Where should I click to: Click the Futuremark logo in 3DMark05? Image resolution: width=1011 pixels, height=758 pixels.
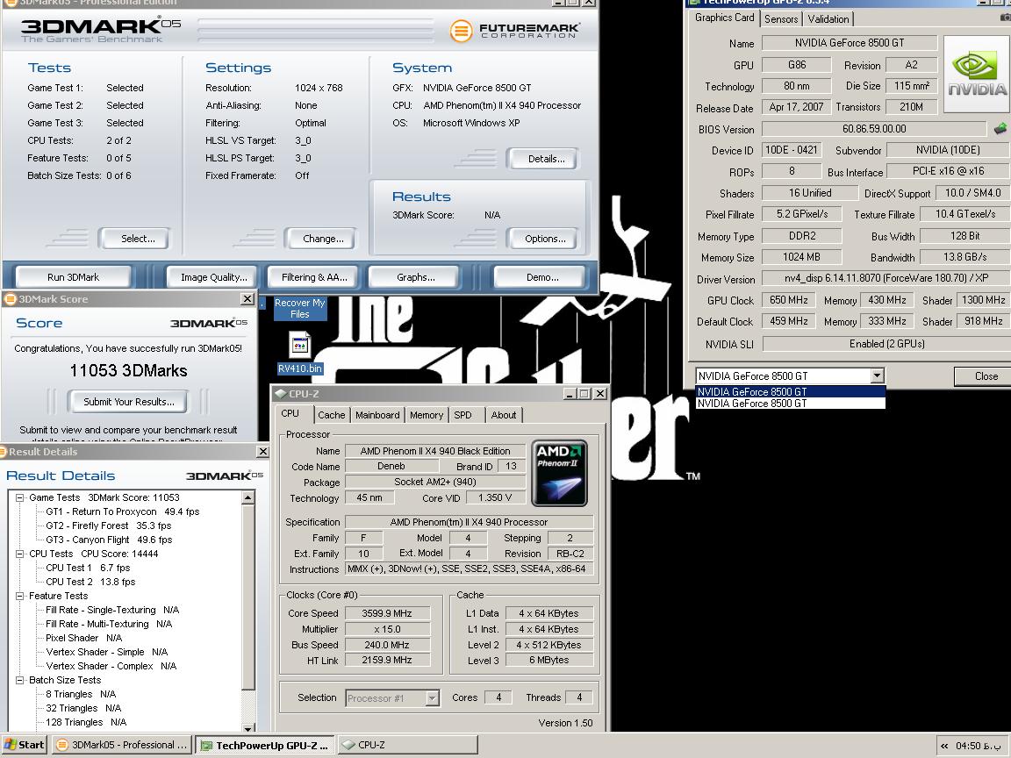[x=514, y=31]
